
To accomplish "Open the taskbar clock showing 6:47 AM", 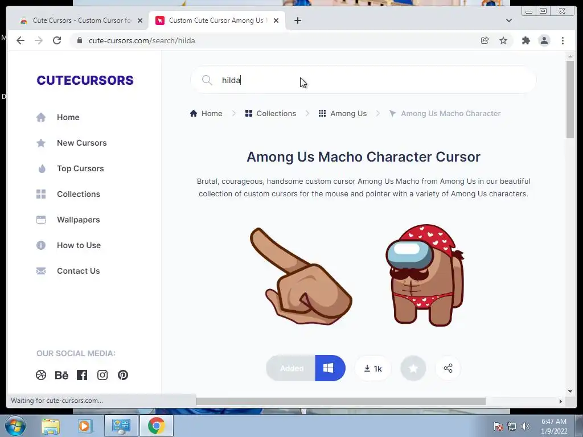I will (554, 426).
